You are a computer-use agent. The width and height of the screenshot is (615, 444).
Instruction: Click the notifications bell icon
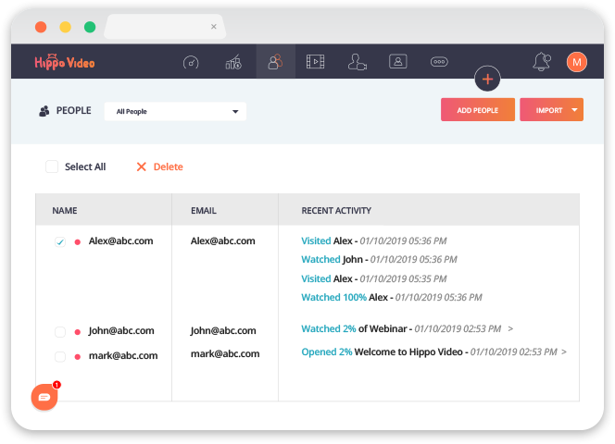pyautogui.click(x=541, y=62)
